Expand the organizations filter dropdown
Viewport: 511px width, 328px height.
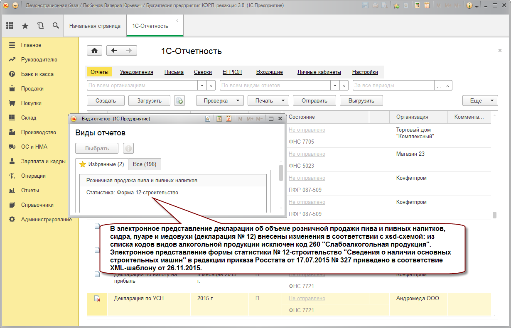pyautogui.click(x=202, y=86)
